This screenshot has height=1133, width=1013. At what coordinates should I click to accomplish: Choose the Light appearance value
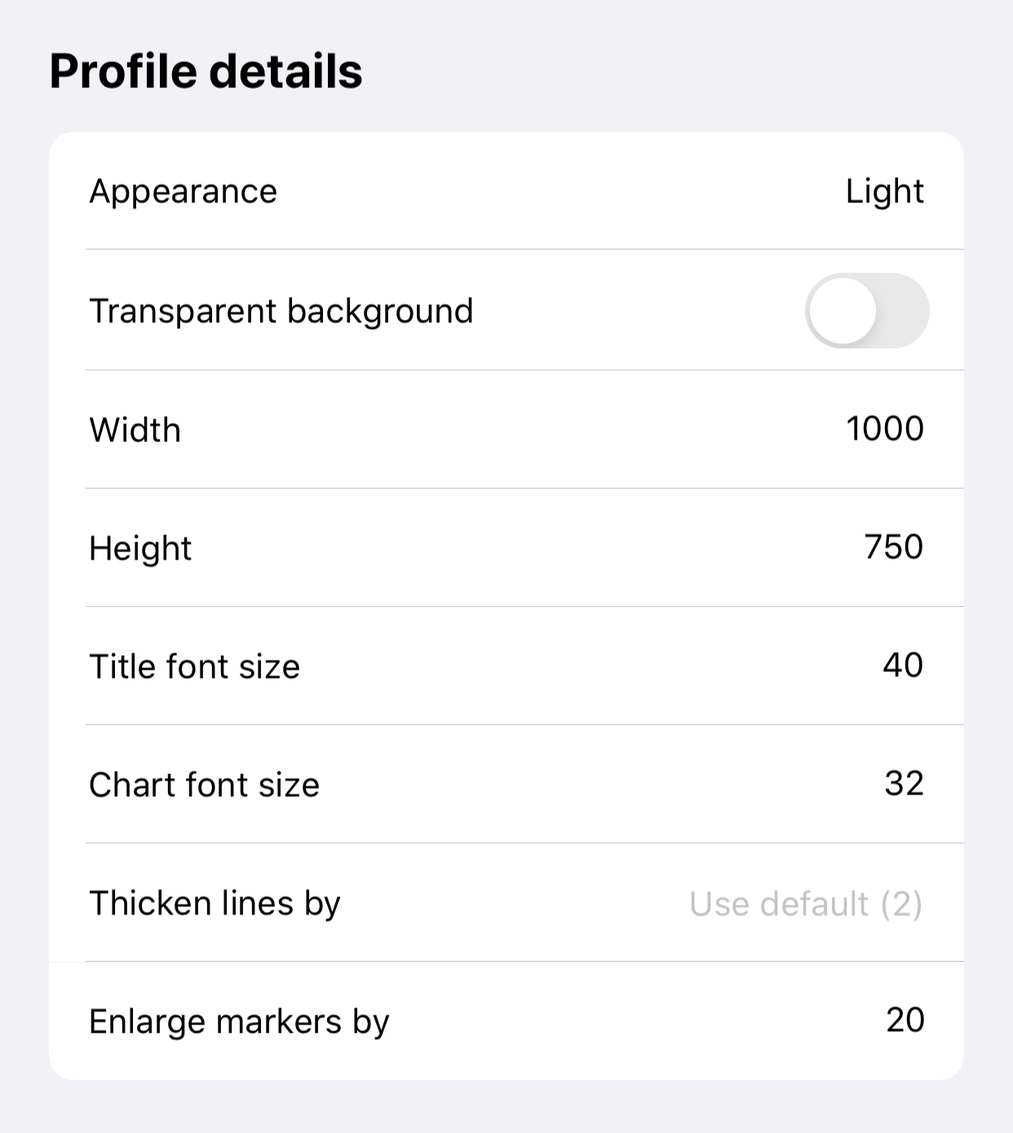[885, 192]
